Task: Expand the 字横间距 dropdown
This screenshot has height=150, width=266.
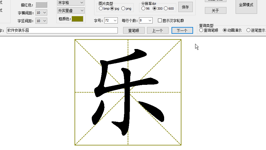Action: pyautogui.click(x=41, y=13)
